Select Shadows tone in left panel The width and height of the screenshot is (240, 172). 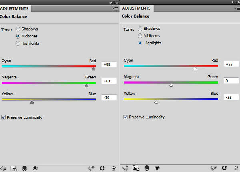[x=18, y=29]
